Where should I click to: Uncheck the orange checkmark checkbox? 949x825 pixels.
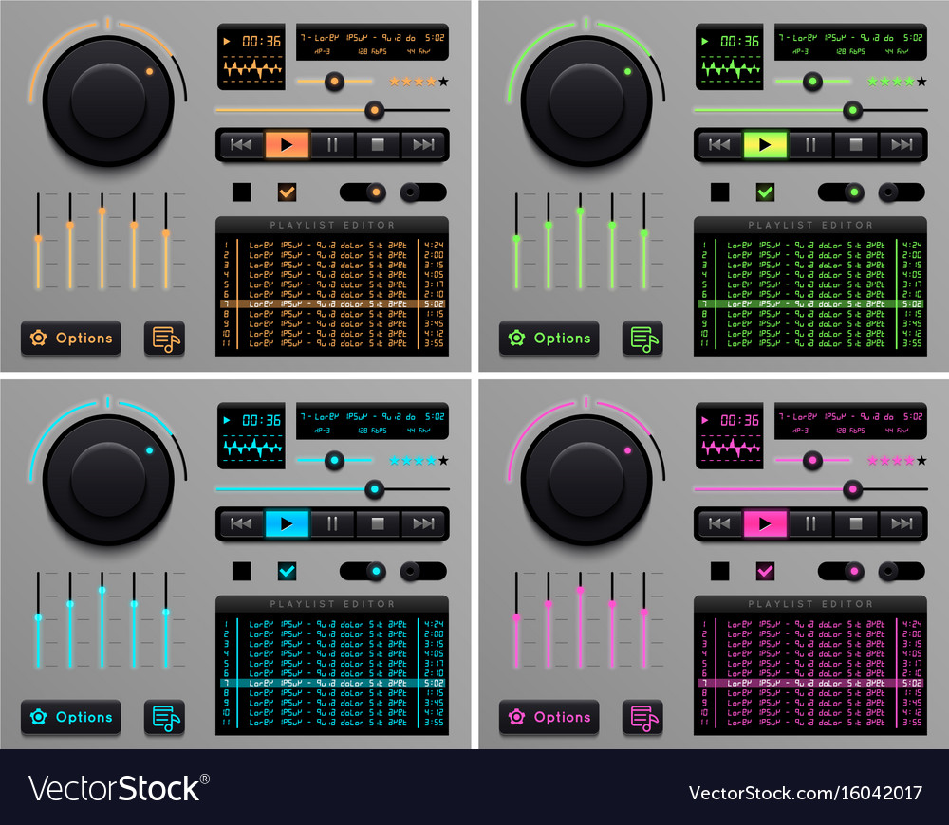(x=287, y=192)
